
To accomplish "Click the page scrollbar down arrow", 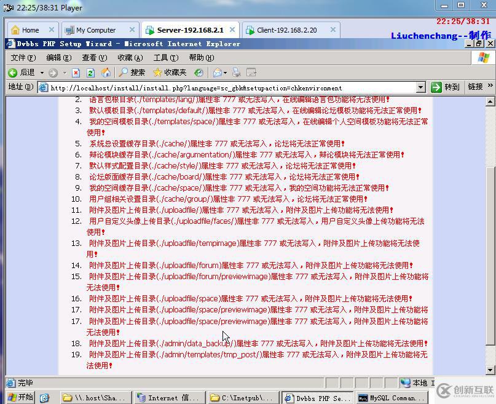I will pos(490,370).
